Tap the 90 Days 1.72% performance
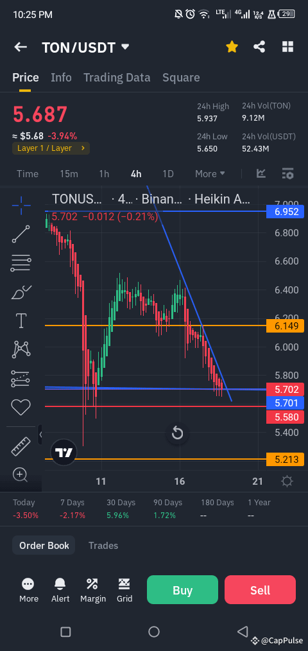Viewport: 308px width, 651px height. (x=167, y=509)
